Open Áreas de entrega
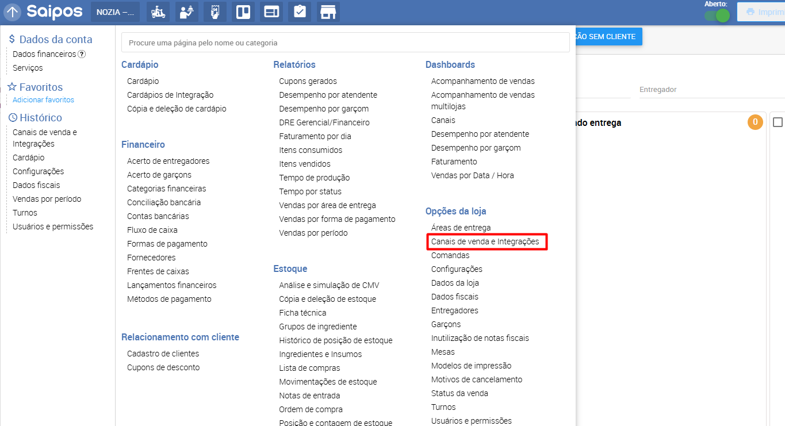 (x=461, y=228)
